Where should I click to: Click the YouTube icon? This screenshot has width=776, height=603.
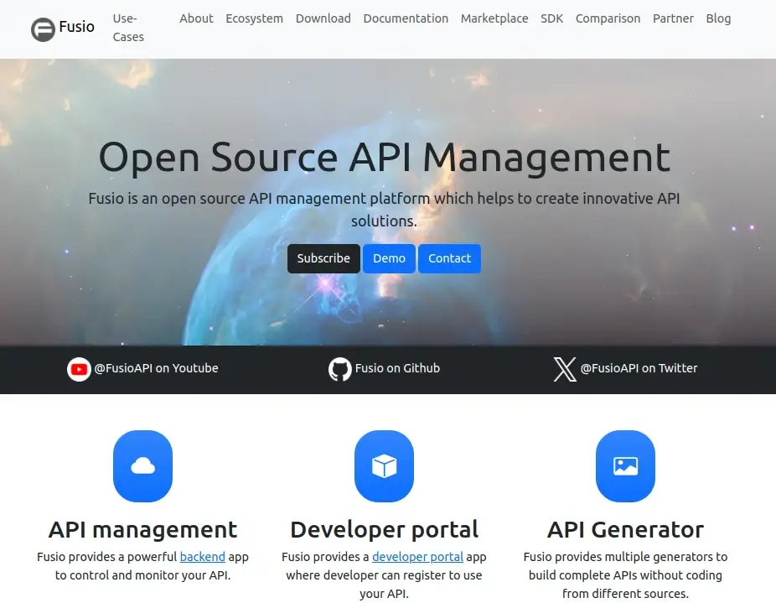(x=79, y=369)
